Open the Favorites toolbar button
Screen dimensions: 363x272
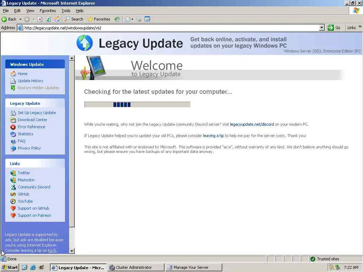tap(99, 19)
